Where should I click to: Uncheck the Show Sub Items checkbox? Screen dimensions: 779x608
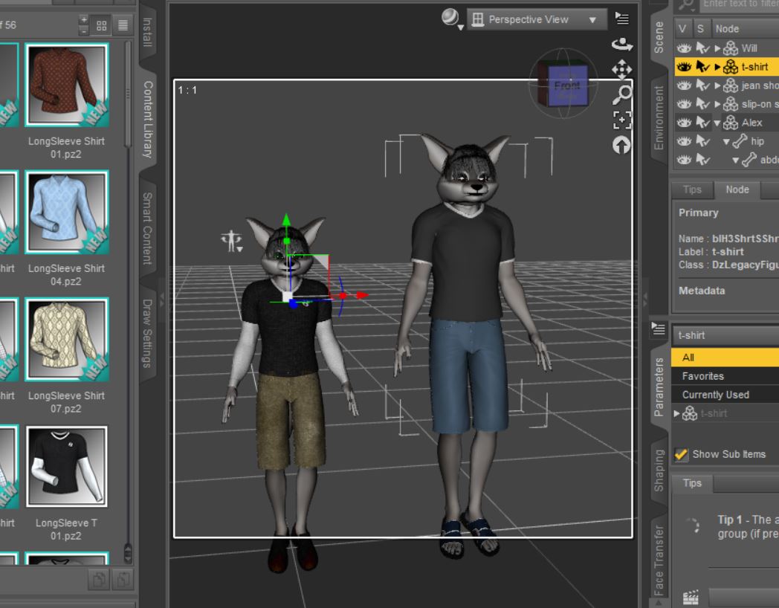tap(681, 454)
